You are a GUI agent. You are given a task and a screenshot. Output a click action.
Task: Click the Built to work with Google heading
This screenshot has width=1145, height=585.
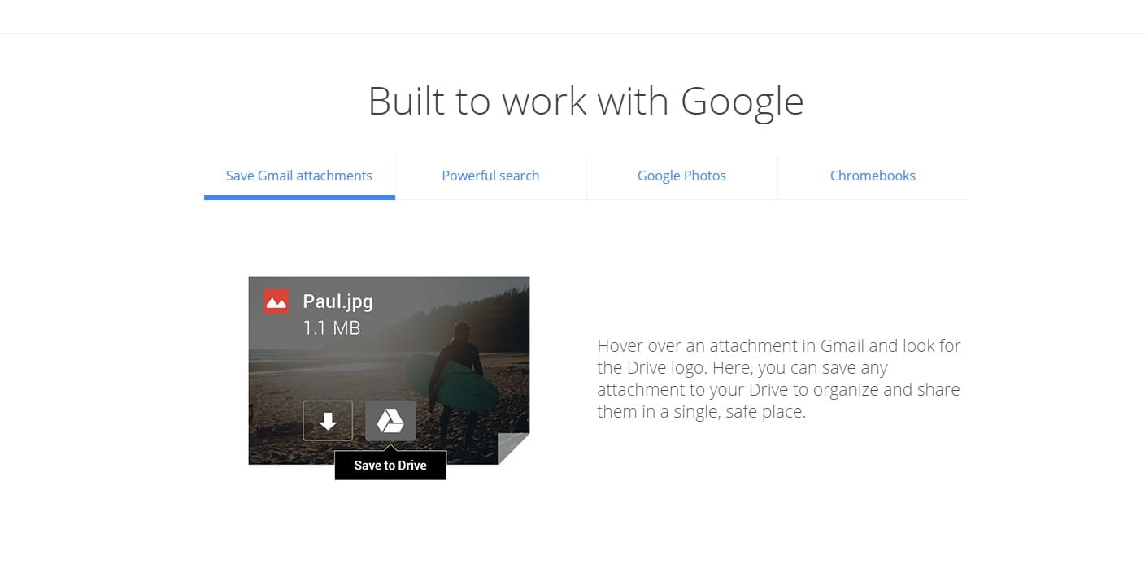click(586, 102)
